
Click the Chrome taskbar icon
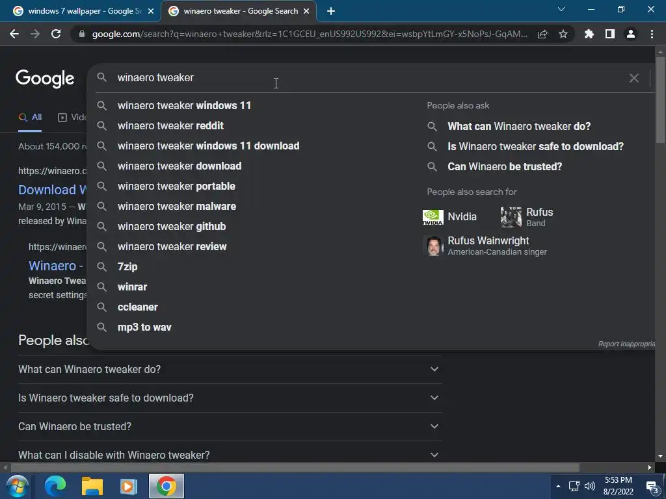tap(166, 486)
